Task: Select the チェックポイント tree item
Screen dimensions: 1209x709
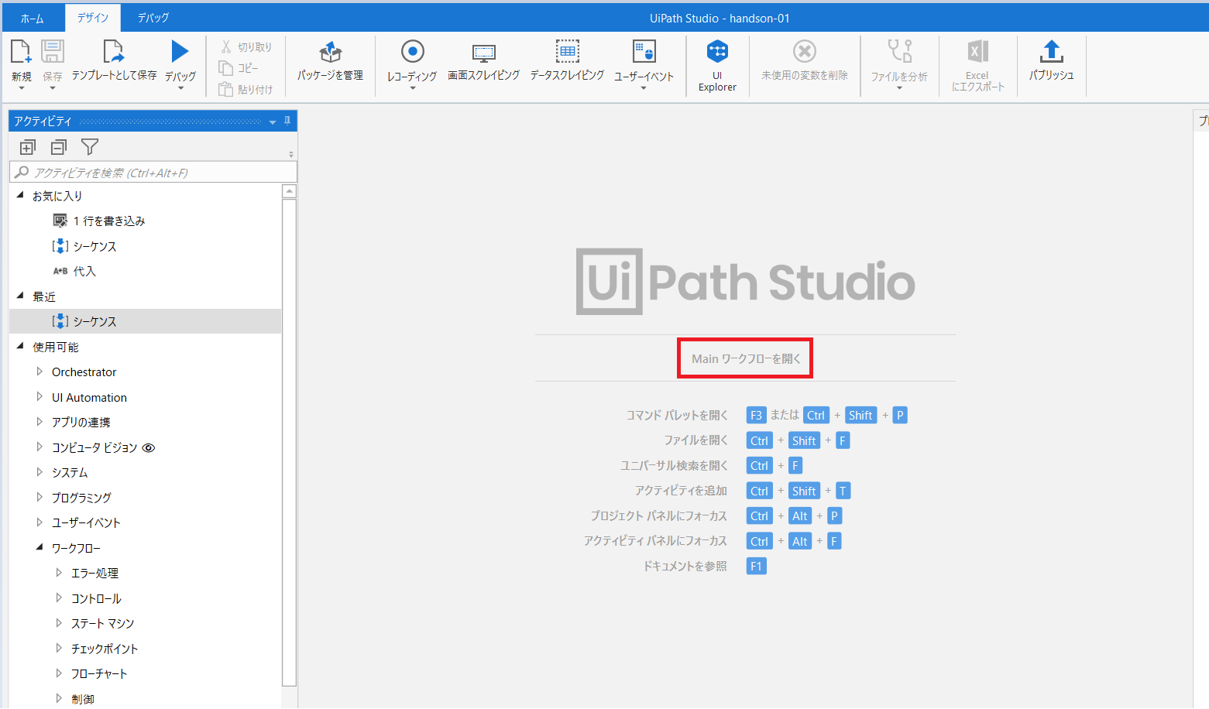Action: point(105,649)
